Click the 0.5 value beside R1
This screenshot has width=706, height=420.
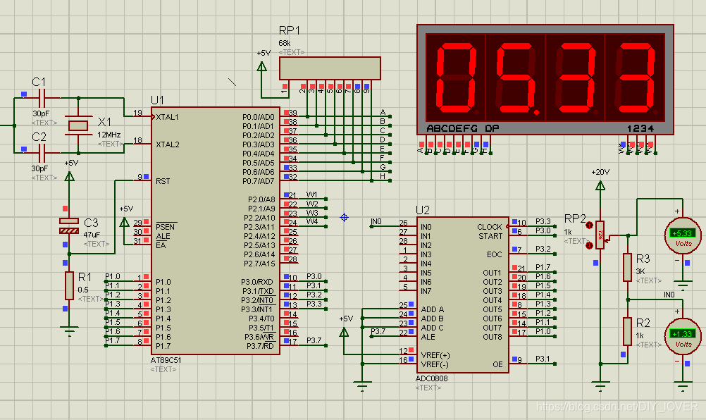tap(83, 290)
